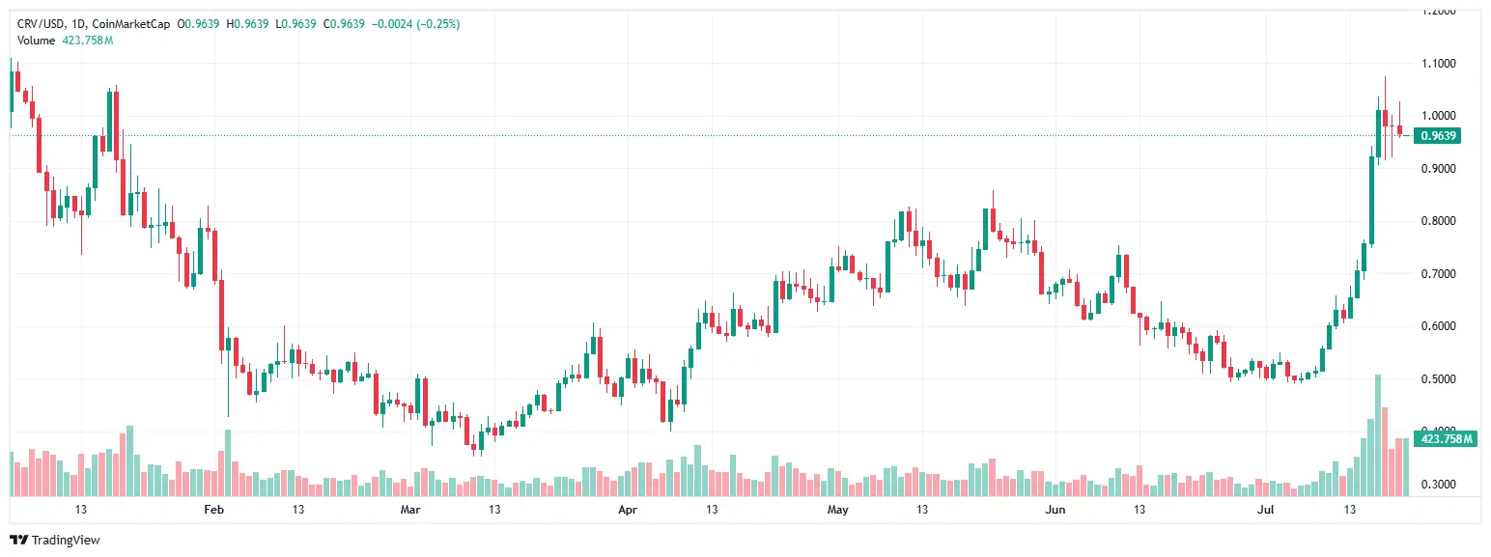1491x557 pixels.
Task: Select the CRV/USD symbol title
Action: click(x=42, y=23)
